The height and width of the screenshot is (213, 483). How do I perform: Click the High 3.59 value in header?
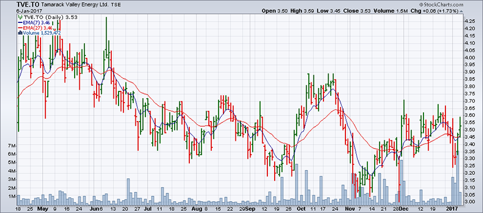point(302,11)
